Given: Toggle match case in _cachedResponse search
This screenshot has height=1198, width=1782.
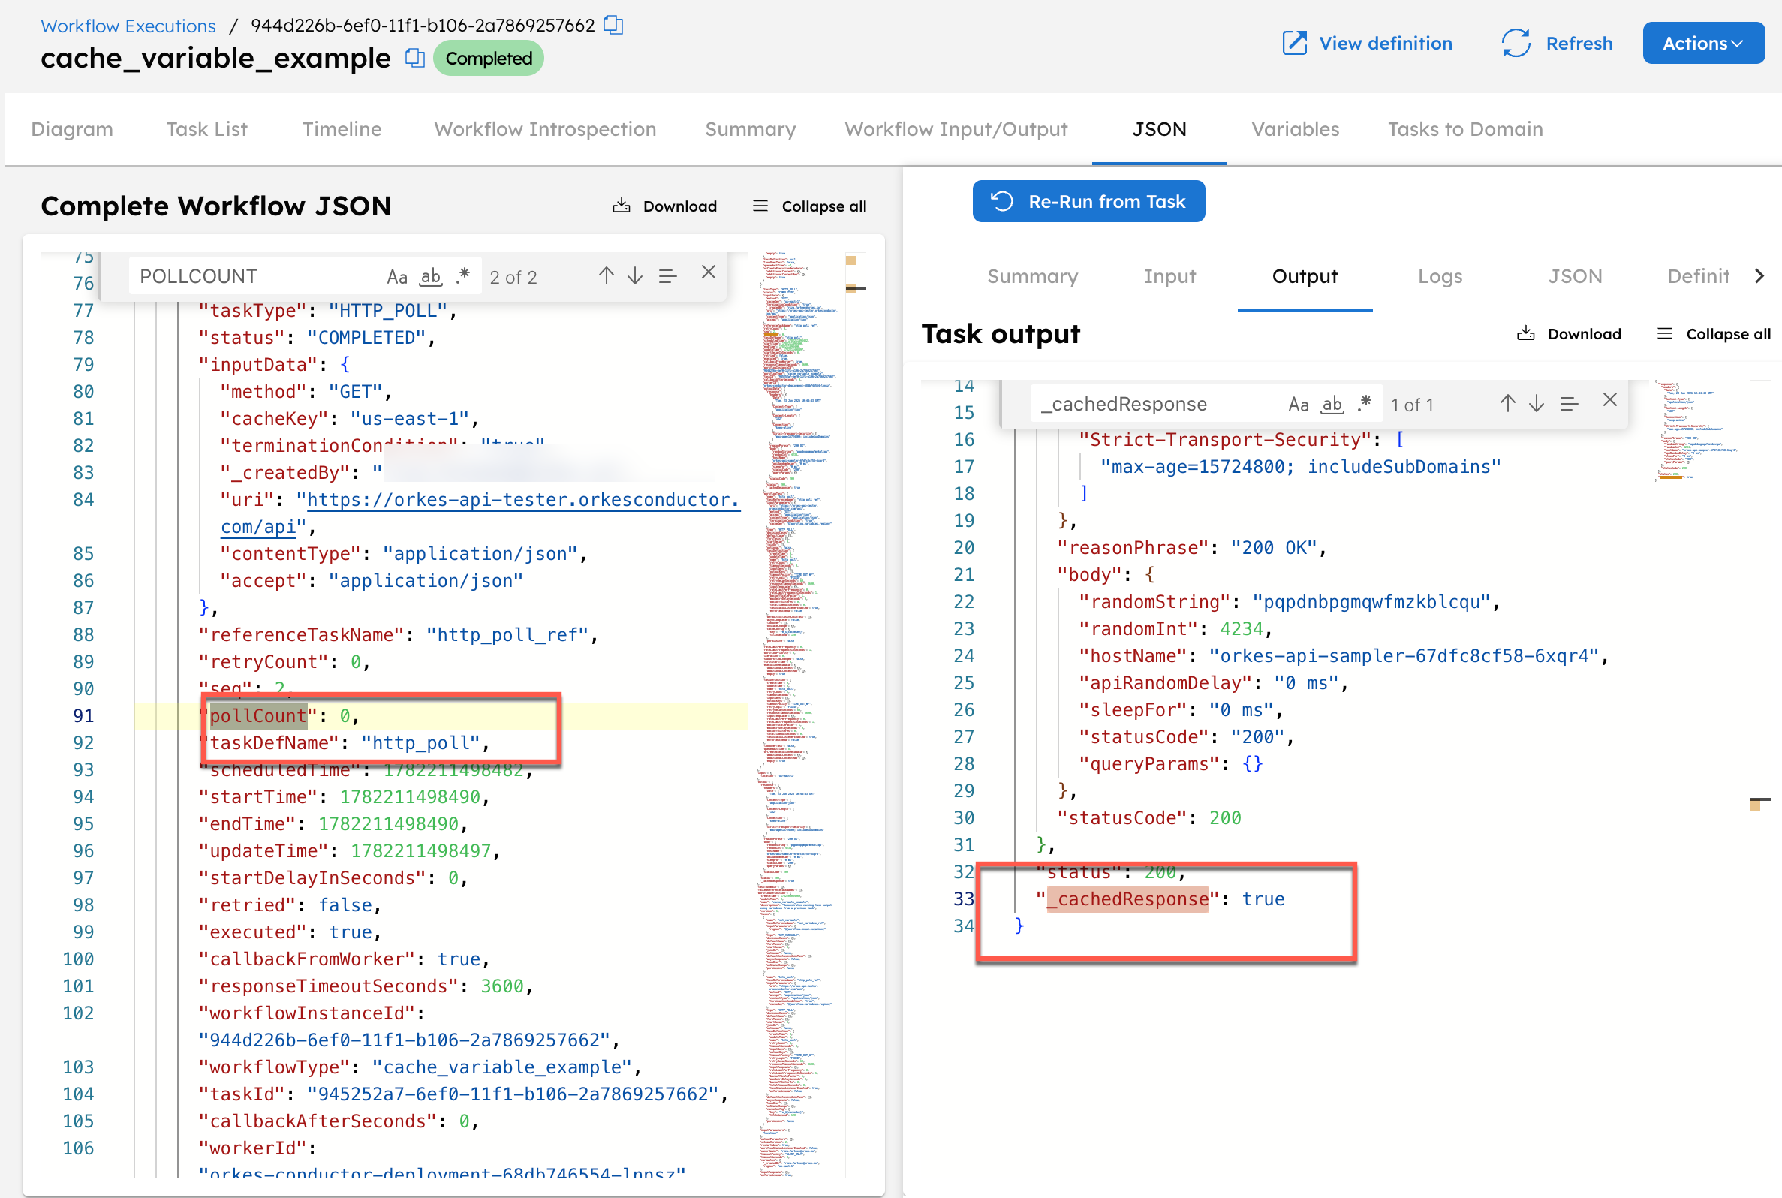Looking at the screenshot, I should click(x=1299, y=405).
